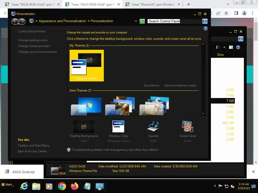258x193 pixels.
Task: Refresh the Personalization address bar
Action: pyautogui.click(x=142, y=21)
